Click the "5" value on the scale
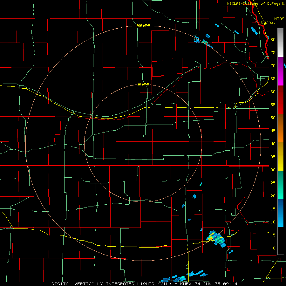286x286 pixels. point(274,235)
